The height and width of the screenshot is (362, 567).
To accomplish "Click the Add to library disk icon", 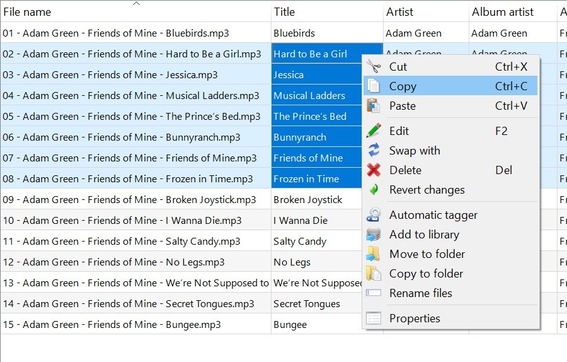I will [374, 234].
